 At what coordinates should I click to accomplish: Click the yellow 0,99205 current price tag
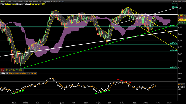182,20
